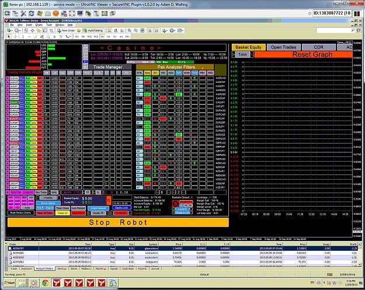Click the UltraVNC send Ctrl+Alt+Del tools icon
Image resolution: width=365 pixels, height=290 pixels.
click(23, 13)
